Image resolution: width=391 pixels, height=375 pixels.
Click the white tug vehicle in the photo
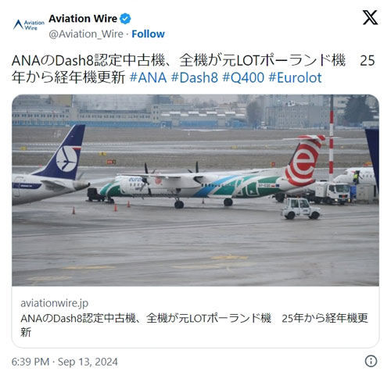(301, 209)
